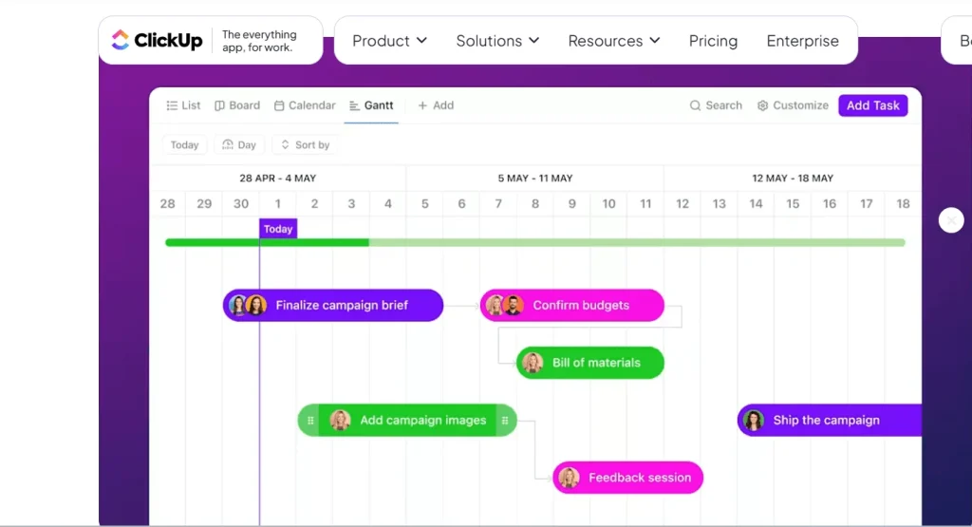Select the Confirm budgets task bar
Viewport: 972px width, 527px height.
pos(571,305)
